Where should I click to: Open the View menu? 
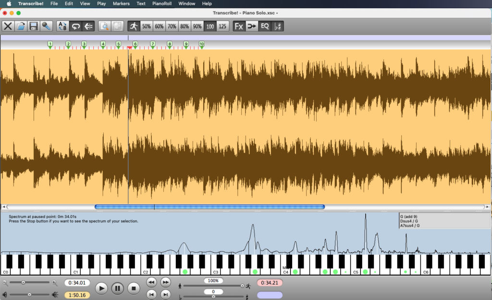tap(85, 3)
